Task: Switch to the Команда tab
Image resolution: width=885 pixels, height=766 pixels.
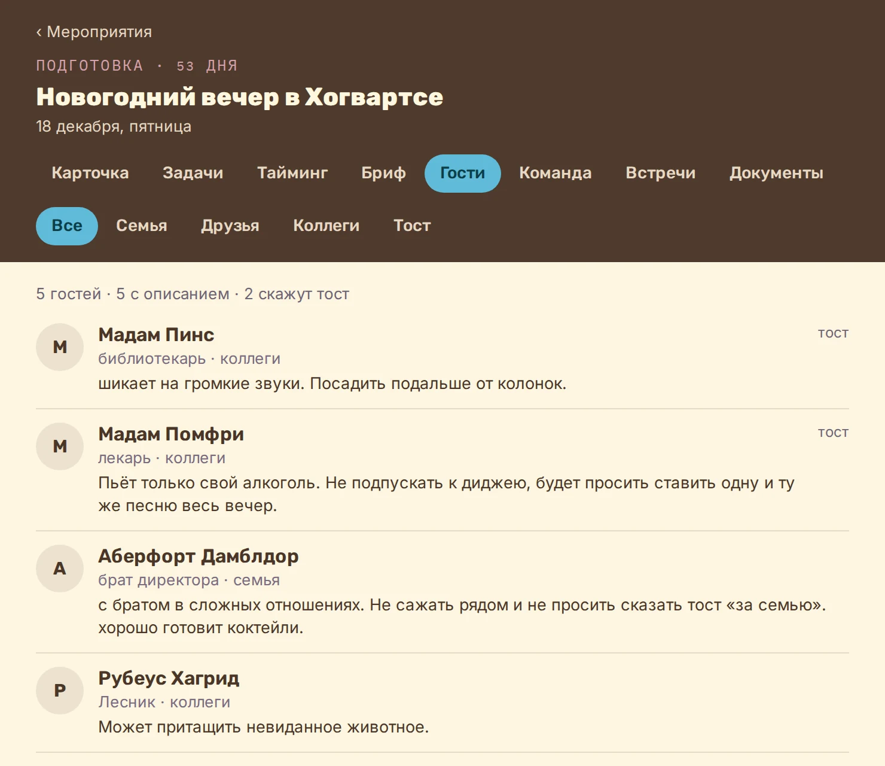Action: pyautogui.click(x=556, y=173)
